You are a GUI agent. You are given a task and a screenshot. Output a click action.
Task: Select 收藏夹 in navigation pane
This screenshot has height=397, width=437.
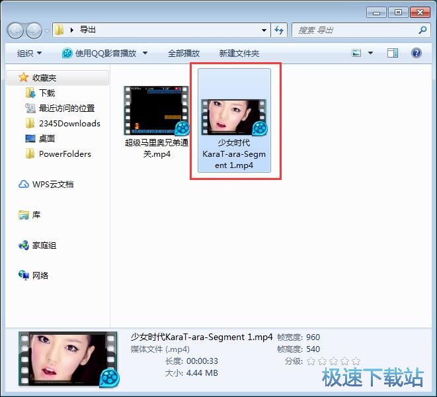(x=58, y=77)
